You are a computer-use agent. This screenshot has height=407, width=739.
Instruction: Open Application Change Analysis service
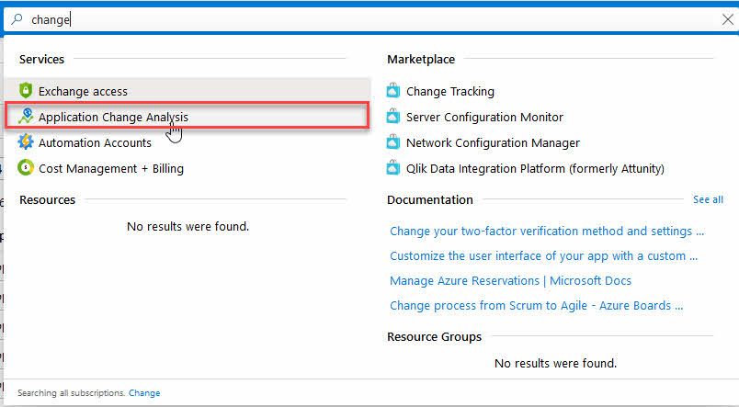[x=113, y=117]
